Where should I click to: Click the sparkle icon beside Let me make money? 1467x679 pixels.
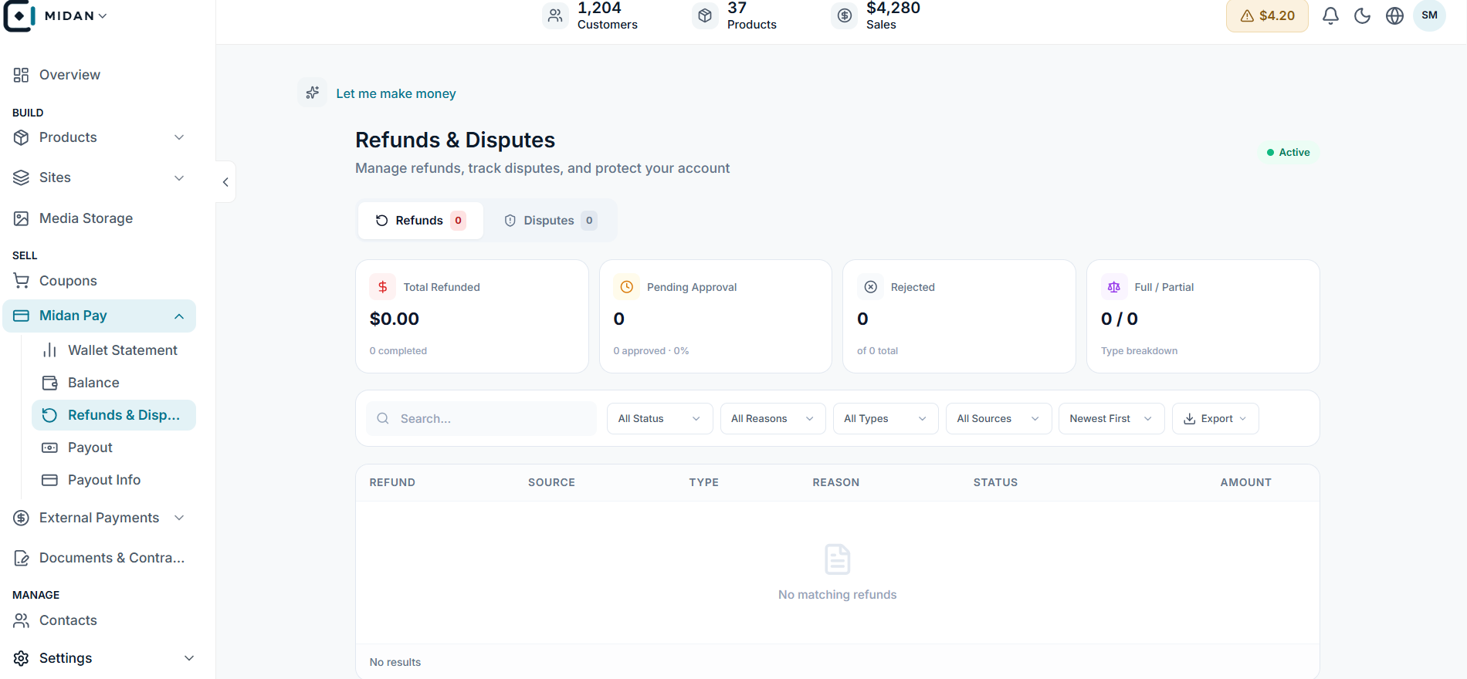click(313, 93)
